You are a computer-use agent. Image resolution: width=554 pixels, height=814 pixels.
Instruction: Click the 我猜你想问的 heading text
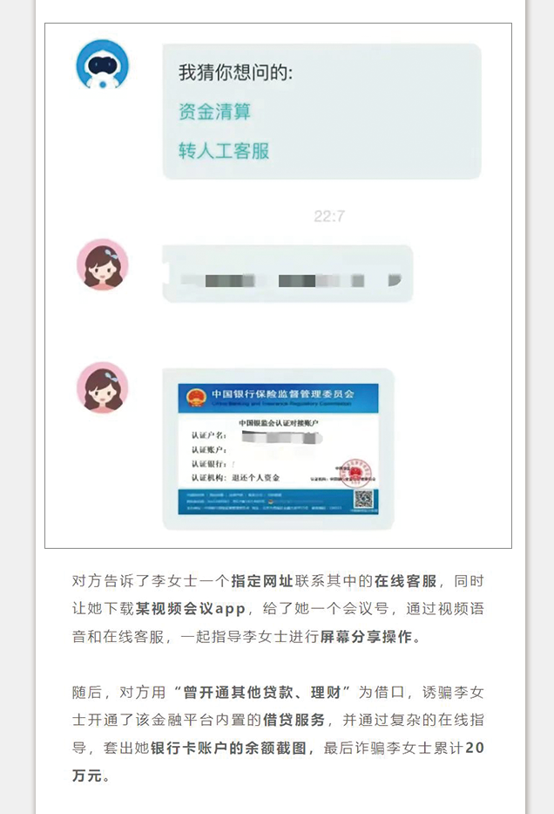[x=236, y=72]
